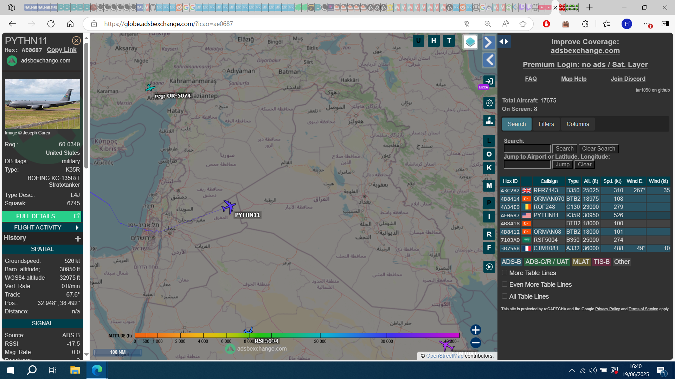Reload the page with browser refresh icon

click(51, 24)
